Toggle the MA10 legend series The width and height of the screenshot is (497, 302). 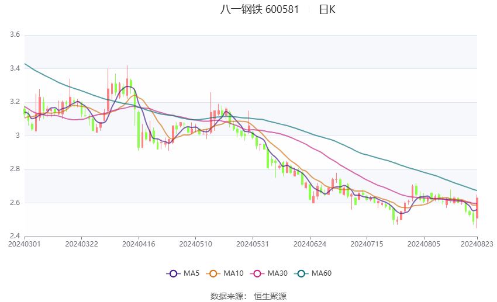(x=225, y=273)
